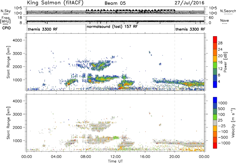The width and height of the screenshot is (236, 163).
Task: Click the date '27/Jul/2016'
Action: click(189, 3)
